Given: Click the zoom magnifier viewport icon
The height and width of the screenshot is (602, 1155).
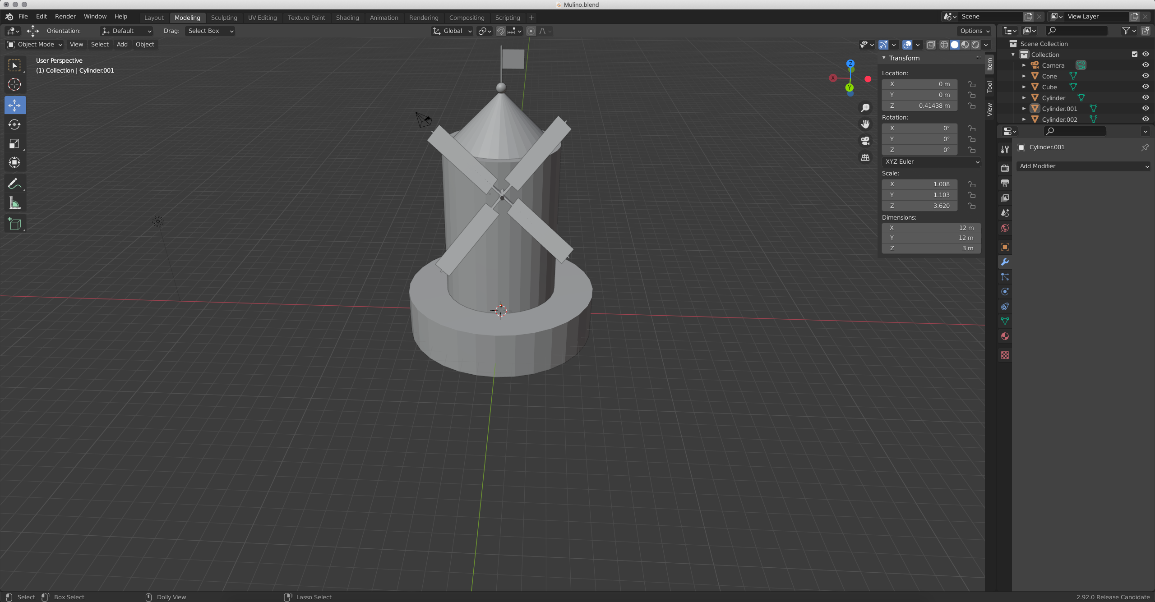Looking at the screenshot, I should pyautogui.click(x=865, y=108).
